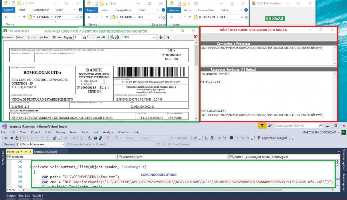Image resolution: width=347 pixels, height=200 pixels.
Task: Click the feedback notification flag icon
Action: point(262,125)
